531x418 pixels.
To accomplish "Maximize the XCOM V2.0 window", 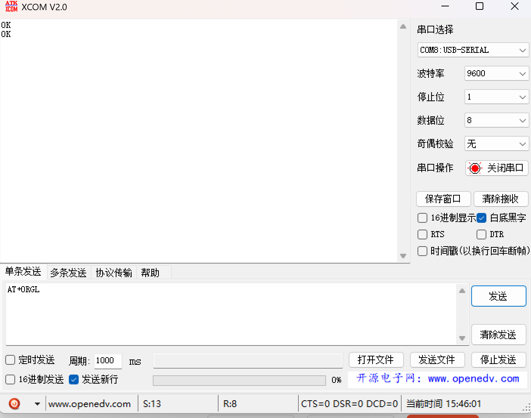I will (x=480, y=6).
